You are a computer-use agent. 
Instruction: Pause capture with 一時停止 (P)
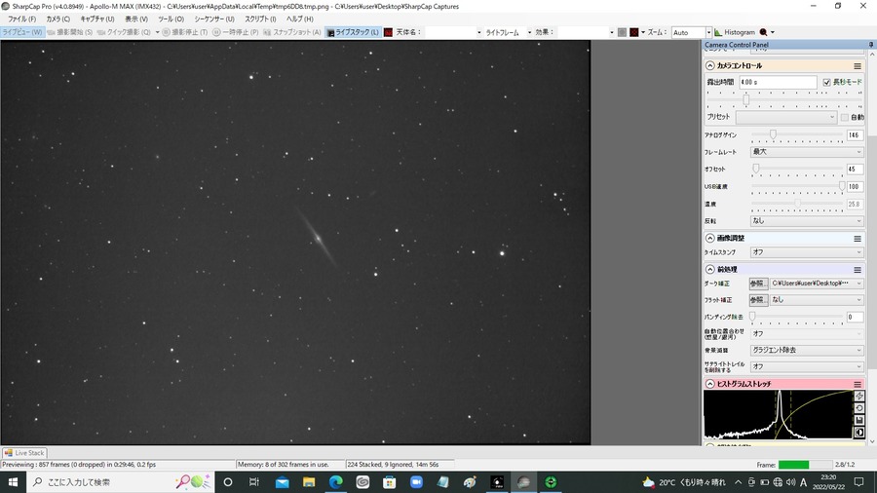click(236, 32)
